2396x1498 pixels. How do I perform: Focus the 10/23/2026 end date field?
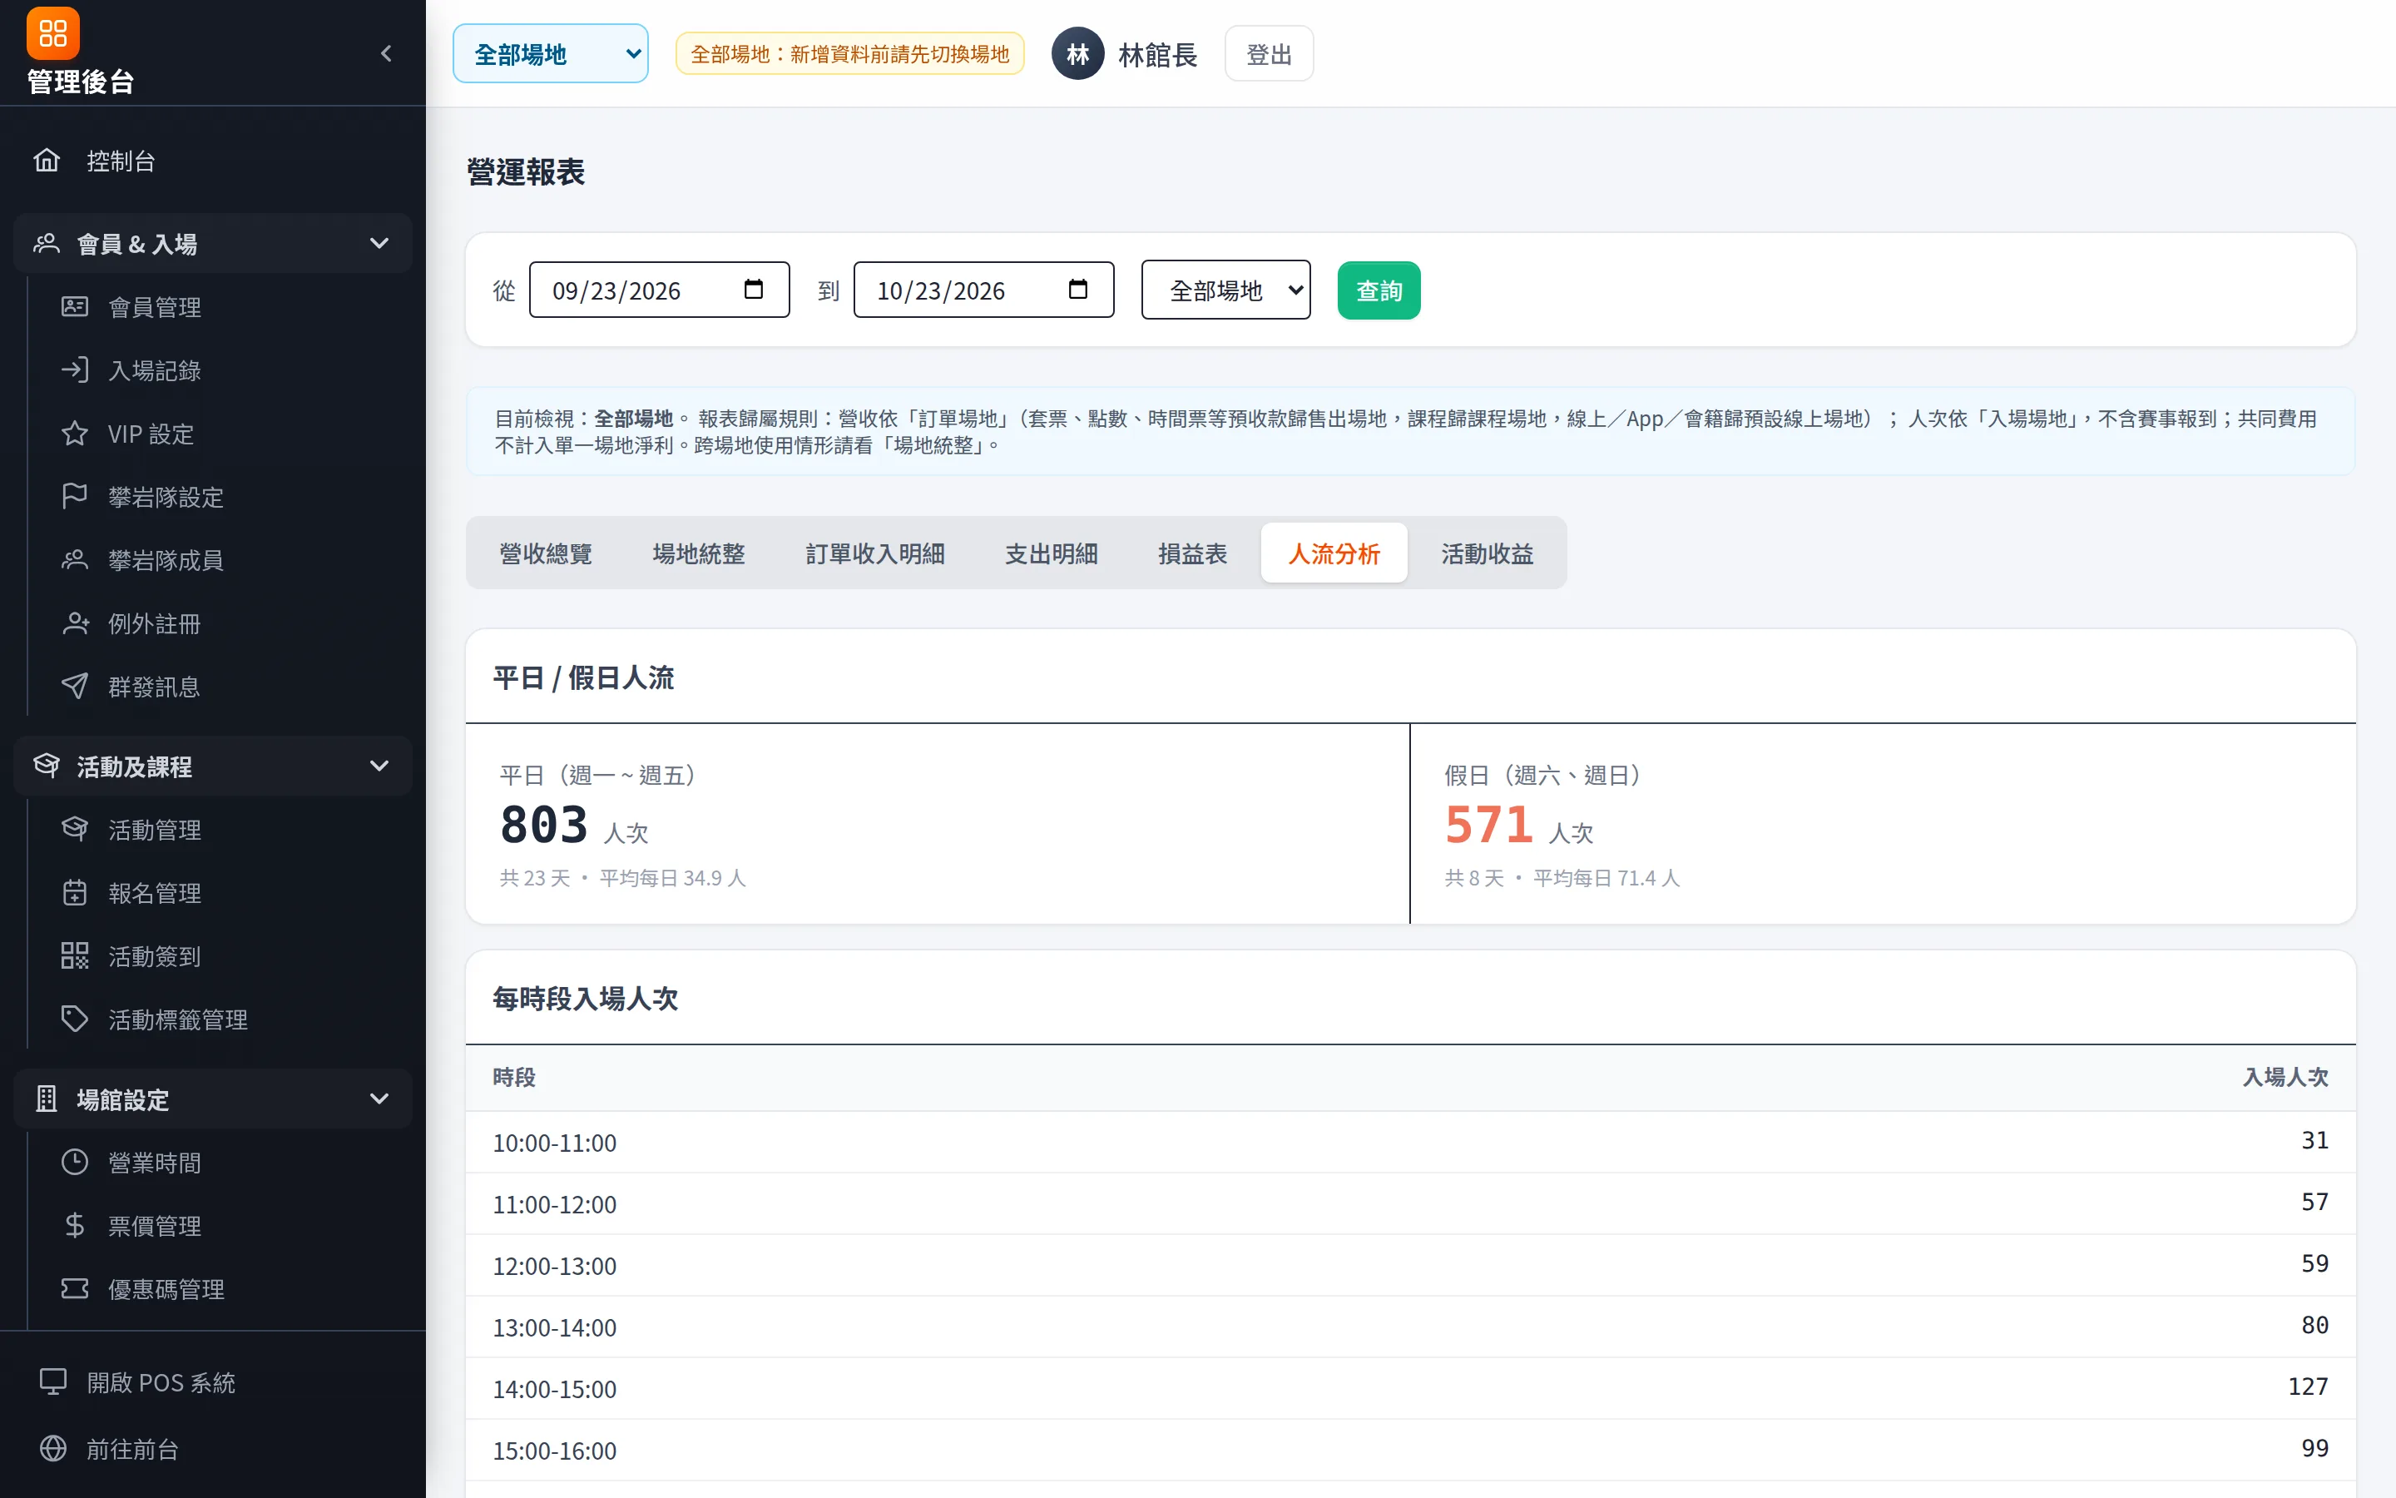(x=984, y=290)
